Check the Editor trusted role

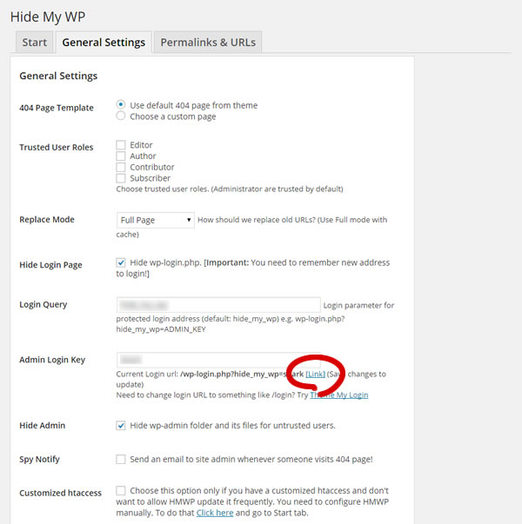[121, 145]
